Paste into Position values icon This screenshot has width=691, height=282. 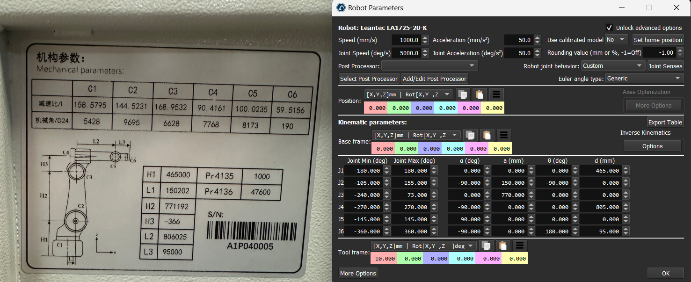(x=479, y=94)
